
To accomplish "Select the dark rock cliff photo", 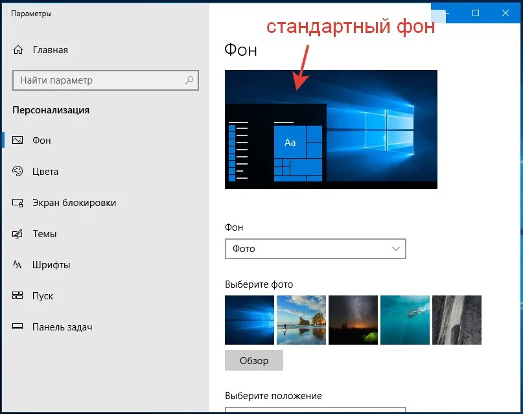I will pyautogui.click(x=457, y=319).
